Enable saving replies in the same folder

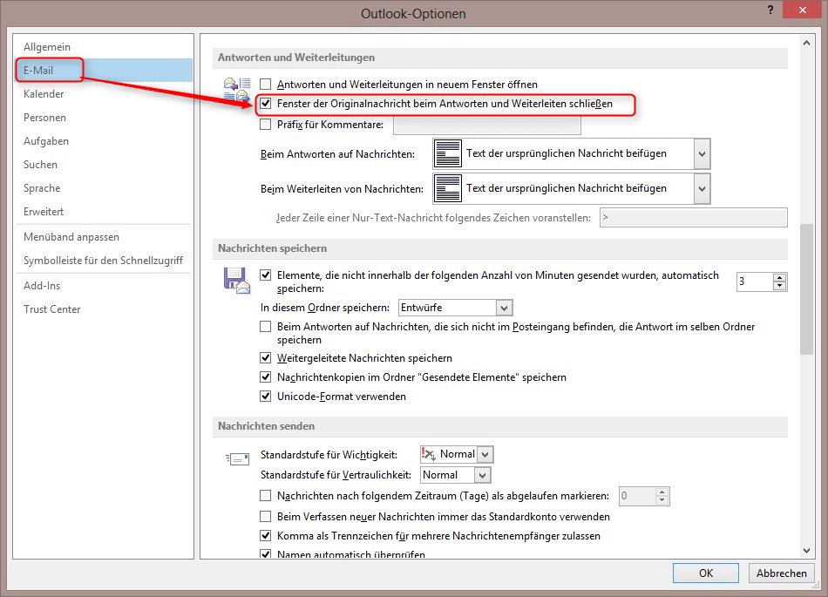click(266, 327)
